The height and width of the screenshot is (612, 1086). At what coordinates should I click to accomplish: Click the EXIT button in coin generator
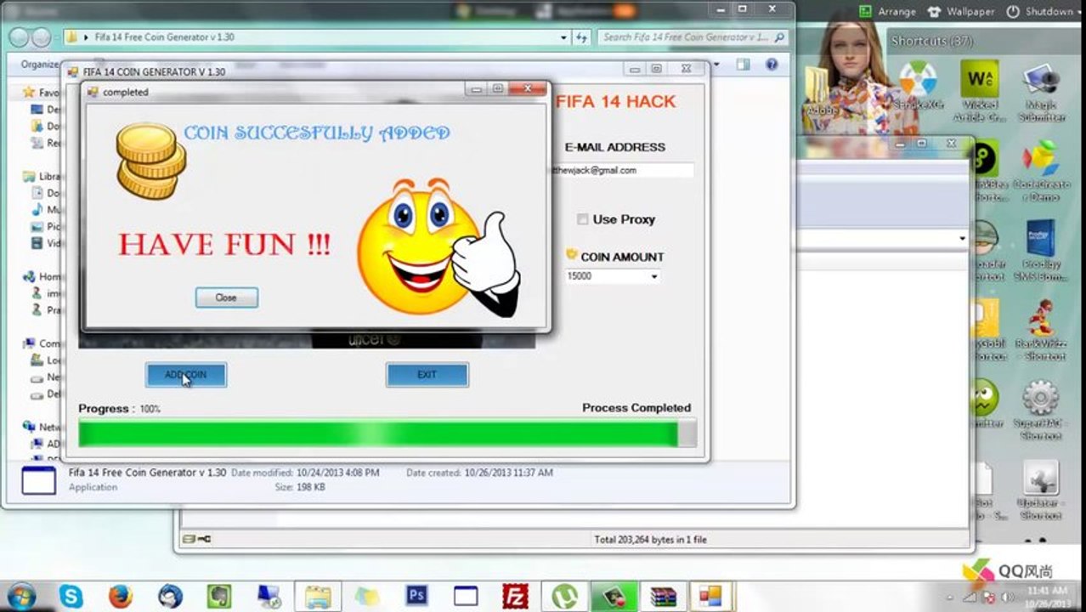click(x=427, y=375)
